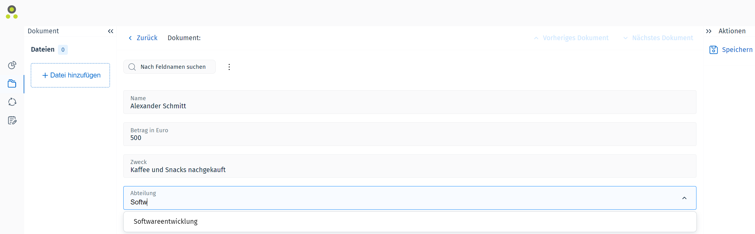Collapse the Dokument panel with double chevron
Viewport: 755px width, 234px height.
(111, 31)
